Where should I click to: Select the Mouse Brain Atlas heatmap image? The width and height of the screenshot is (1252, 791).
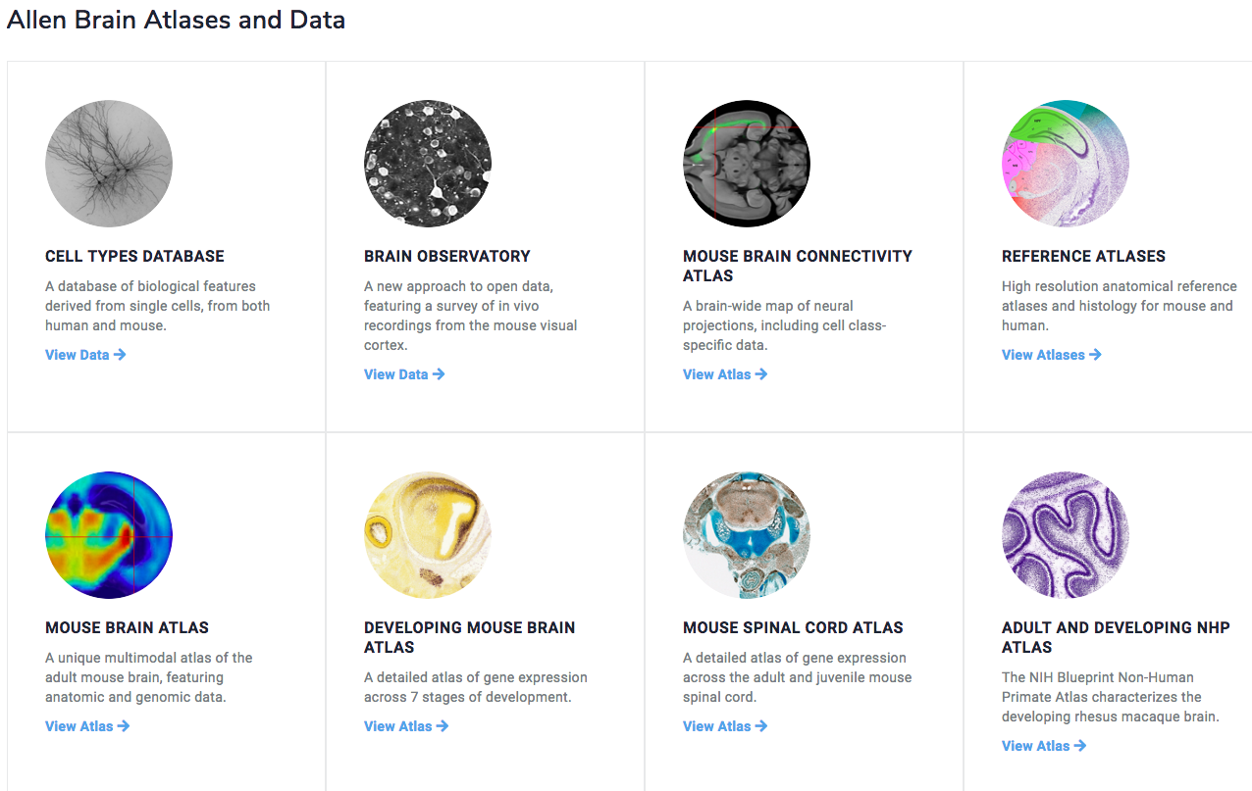tap(109, 535)
